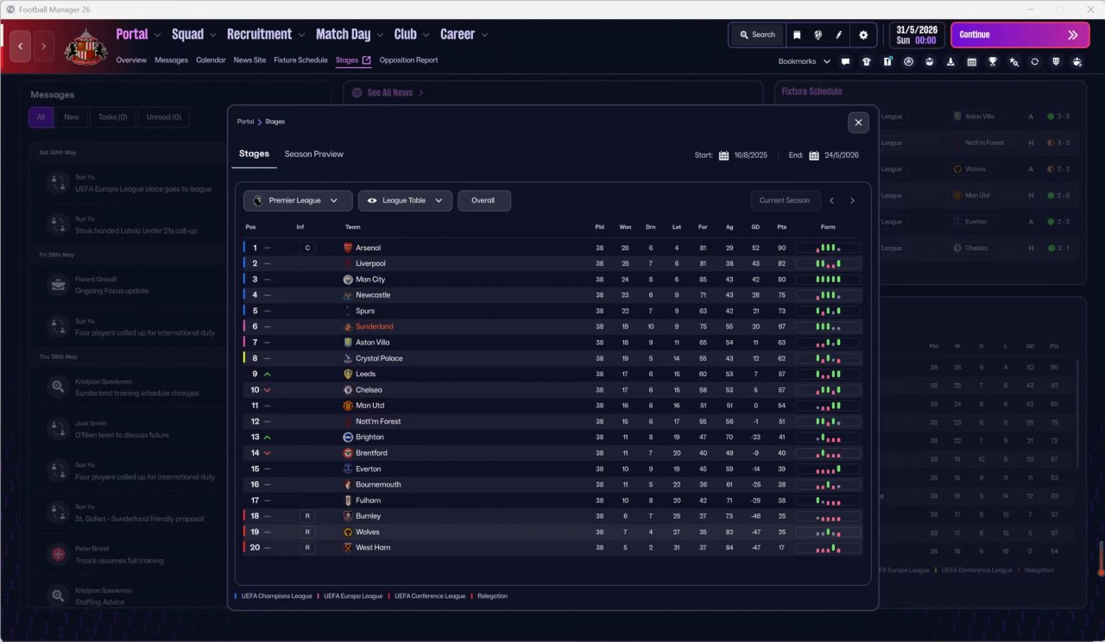Click the West Ham club badge in table
The width and height of the screenshot is (1105, 642).
coord(348,548)
